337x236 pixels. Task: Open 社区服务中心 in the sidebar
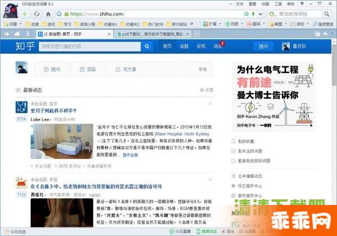point(247,186)
